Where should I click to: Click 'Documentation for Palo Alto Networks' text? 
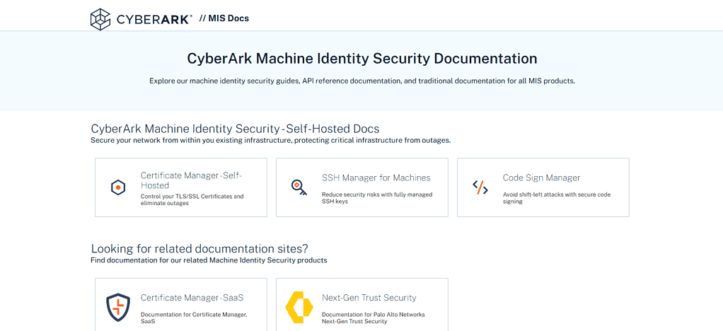(x=373, y=318)
